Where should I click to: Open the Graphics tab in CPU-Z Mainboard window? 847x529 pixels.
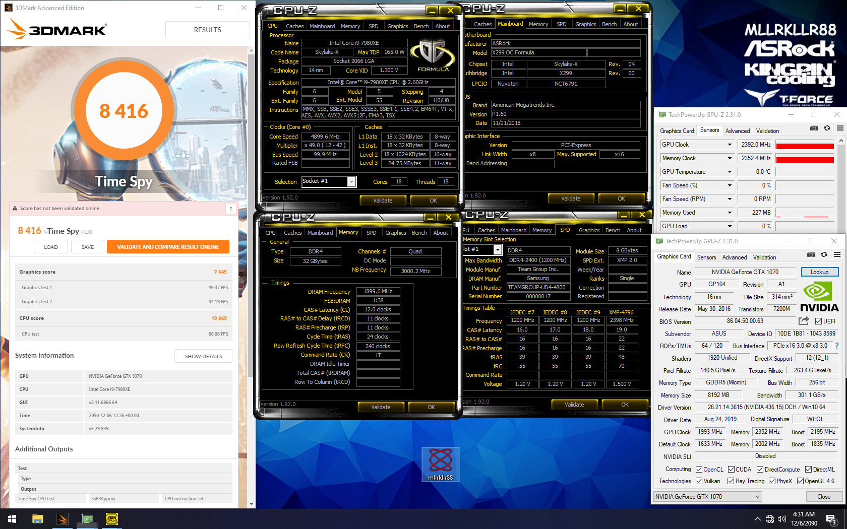point(586,24)
